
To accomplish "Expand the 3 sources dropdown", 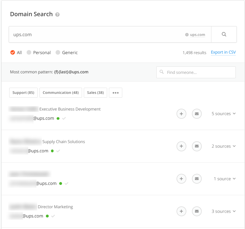I will click(x=223, y=211).
